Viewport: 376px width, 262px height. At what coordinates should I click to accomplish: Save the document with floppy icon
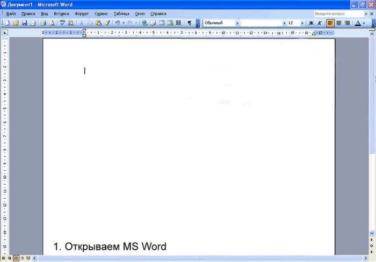(24, 23)
